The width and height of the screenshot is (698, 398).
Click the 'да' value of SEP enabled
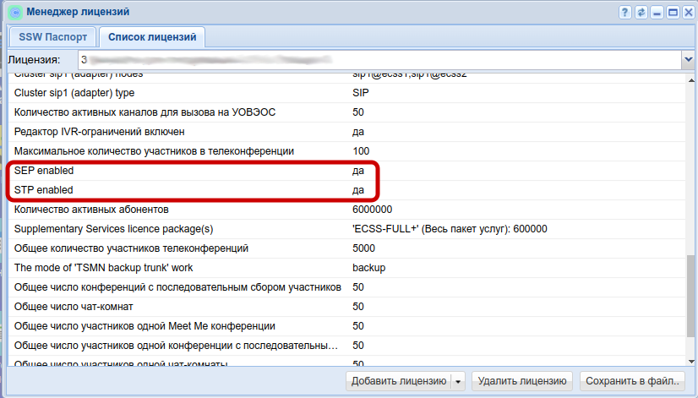[358, 171]
